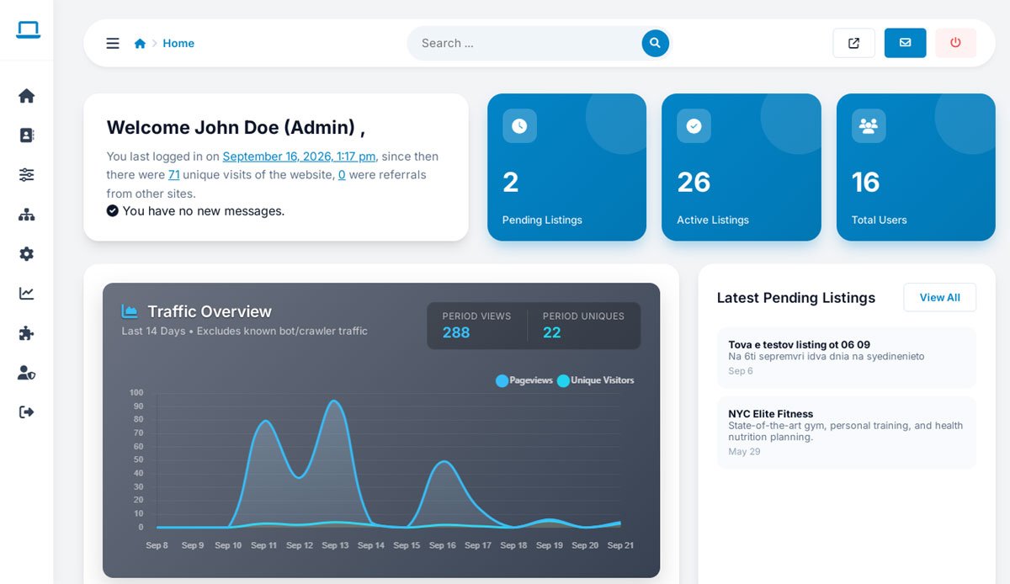The height and width of the screenshot is (584, 1010).
Task: Toggle the hamburger menu
Action: pyautogui.click(x=113, y=44)
